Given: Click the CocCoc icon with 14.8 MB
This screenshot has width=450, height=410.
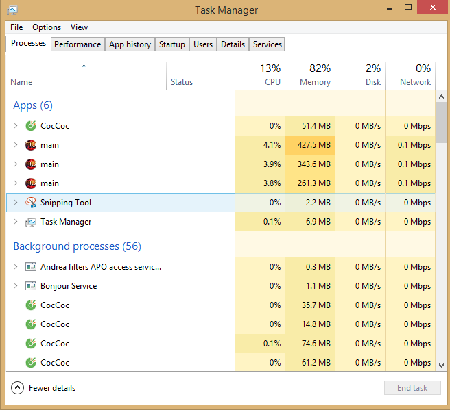Looking at the screenshot, I should tap(31, 324).
